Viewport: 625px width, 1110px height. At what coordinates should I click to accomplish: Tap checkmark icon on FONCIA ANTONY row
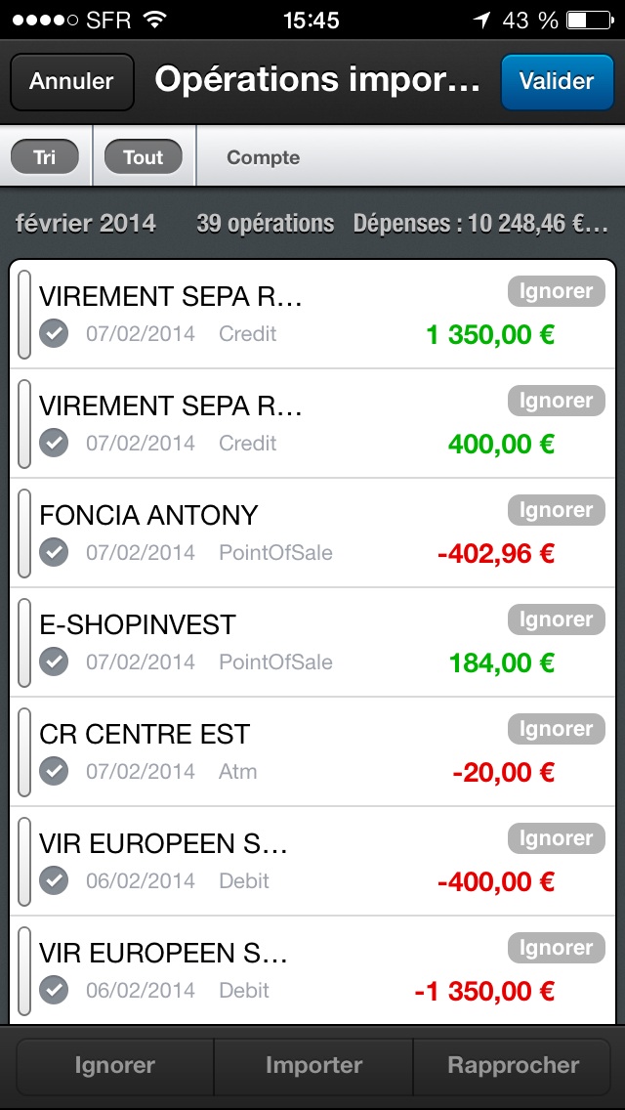tap(54, 553)
